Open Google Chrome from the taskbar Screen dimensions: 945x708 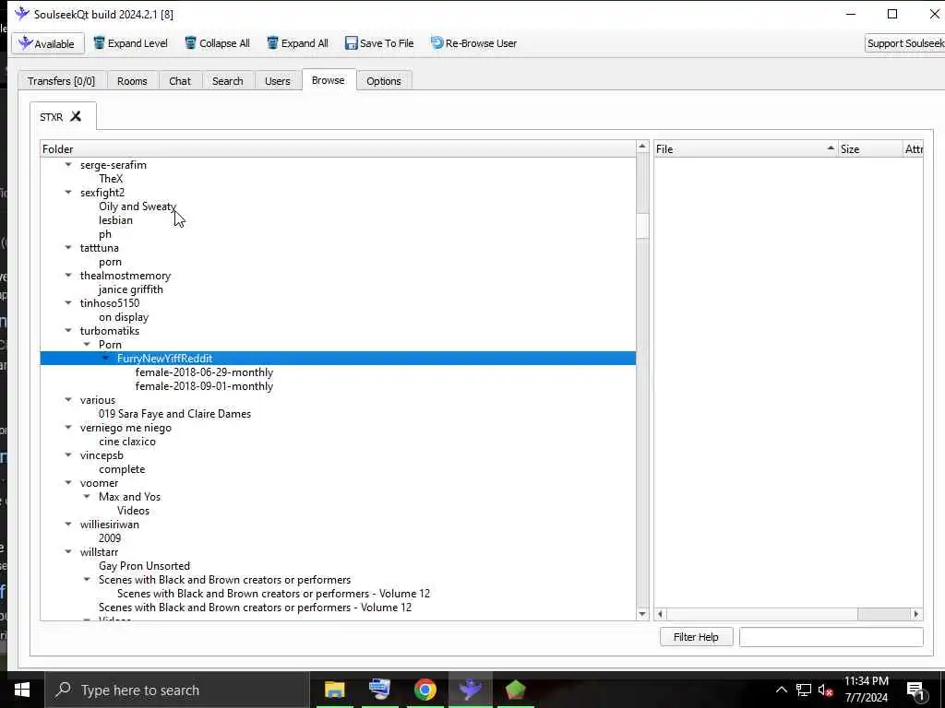click(x=425, y=690)
